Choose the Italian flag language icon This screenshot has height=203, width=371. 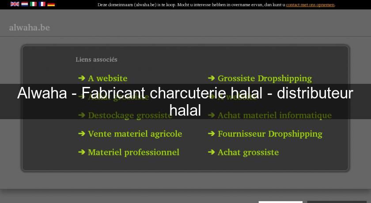(x=34, y=4)
